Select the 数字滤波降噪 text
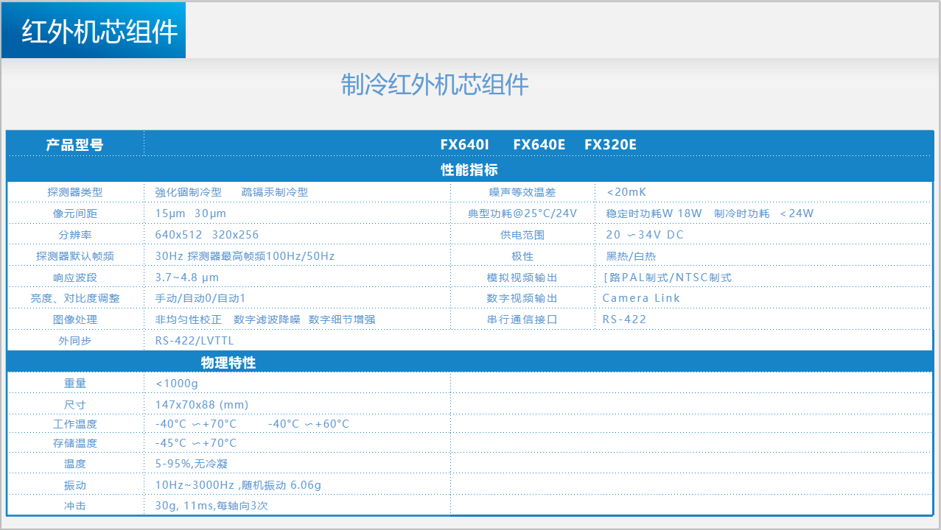The image size is (941, 530). click(267, 319)
